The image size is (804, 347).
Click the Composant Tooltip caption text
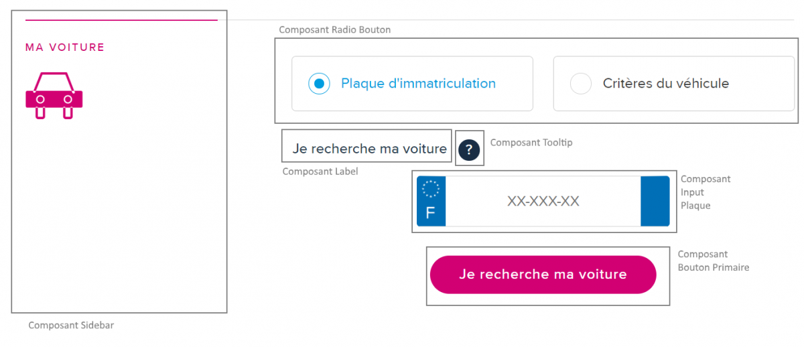(531, 142)
